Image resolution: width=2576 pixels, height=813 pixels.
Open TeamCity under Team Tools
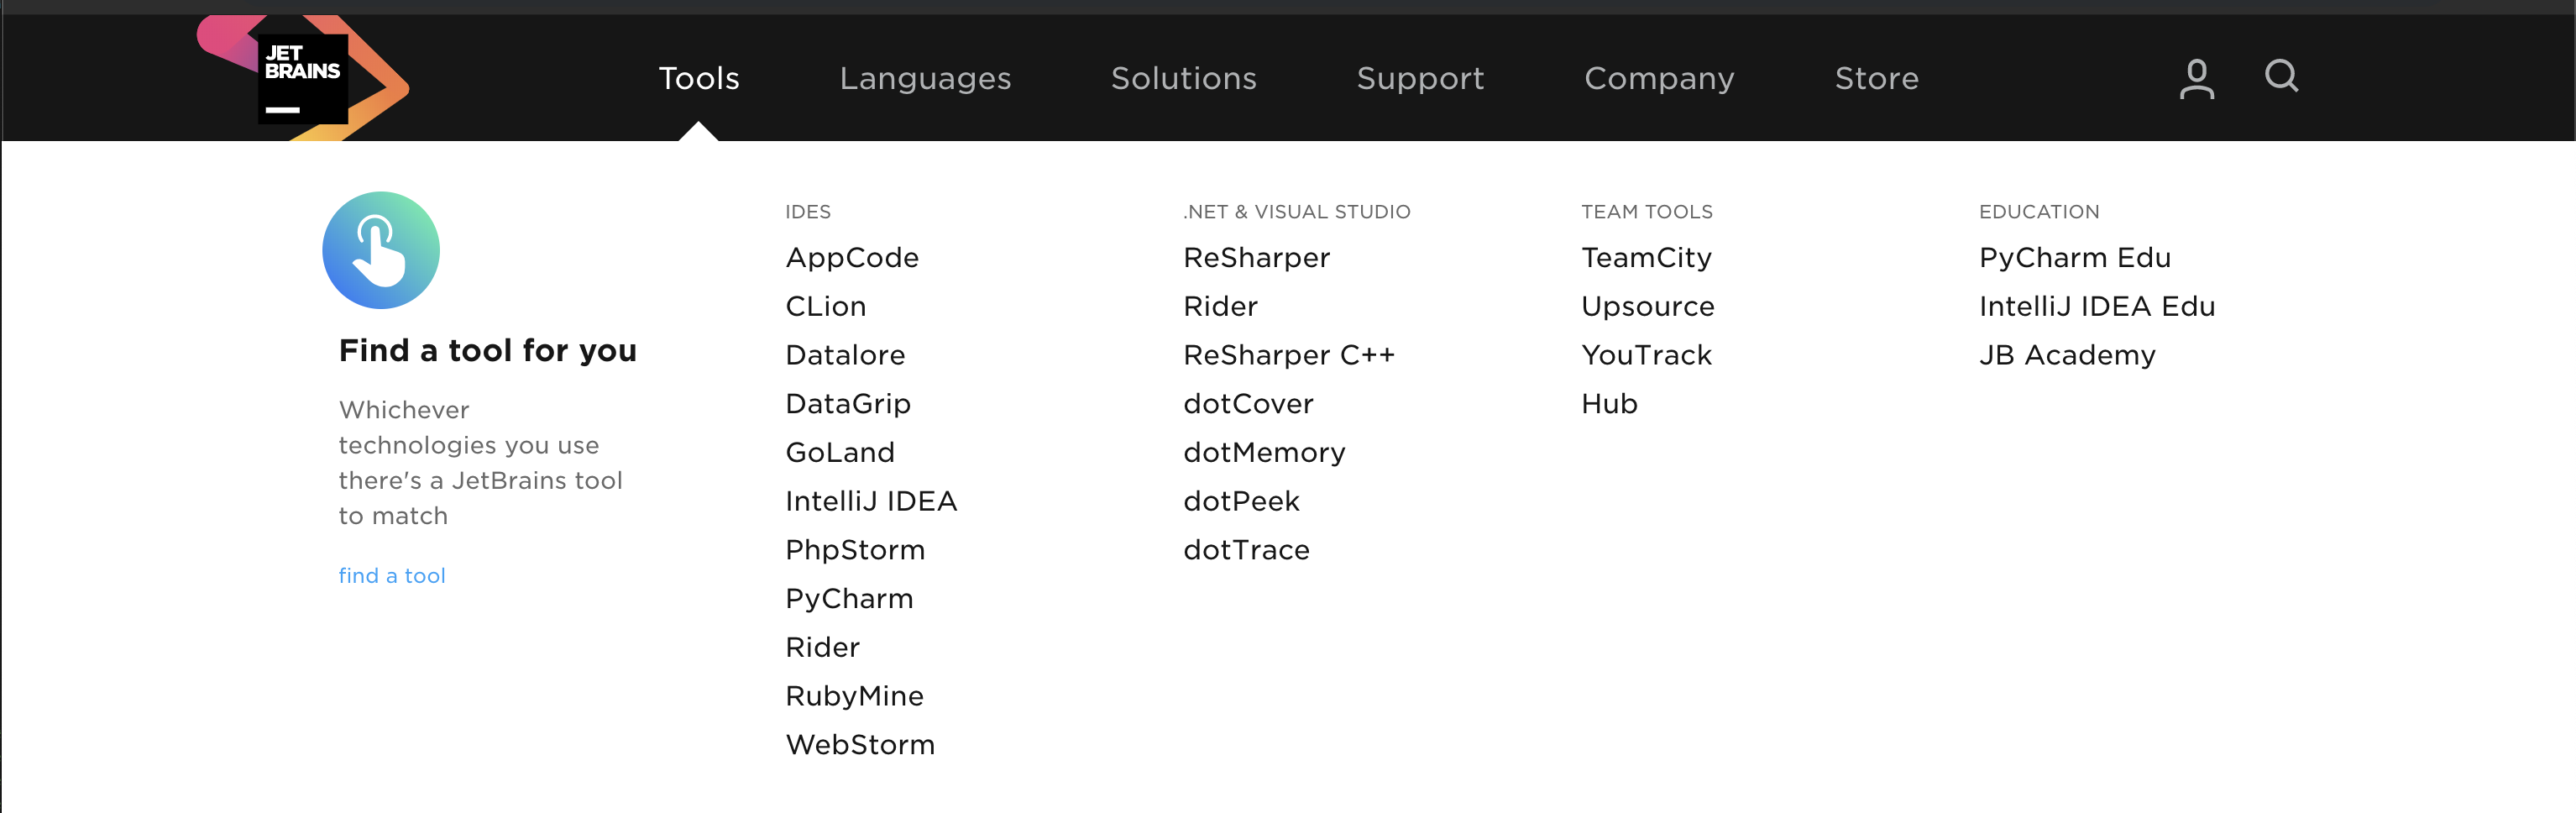[1646, 258]
